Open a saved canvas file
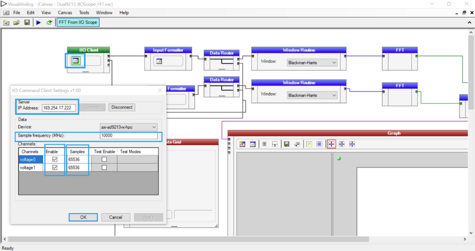The width and height of the screenshot is (475, 251). pos(17,22)
